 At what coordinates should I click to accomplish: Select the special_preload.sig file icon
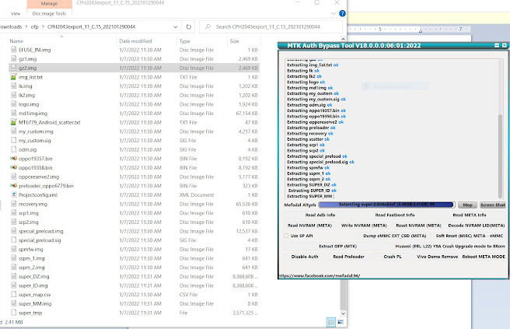[13, 240]
